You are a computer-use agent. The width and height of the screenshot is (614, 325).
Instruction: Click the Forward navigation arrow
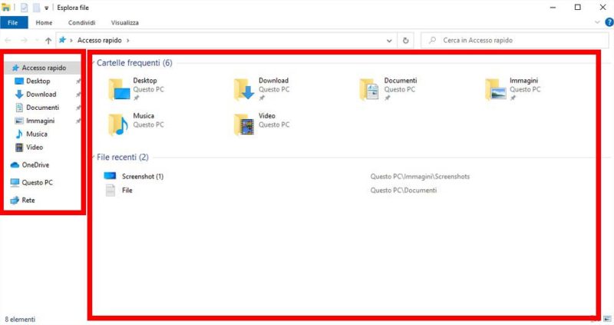(24, 41)
